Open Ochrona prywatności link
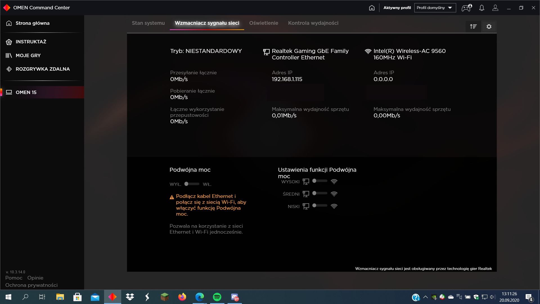 31,285
